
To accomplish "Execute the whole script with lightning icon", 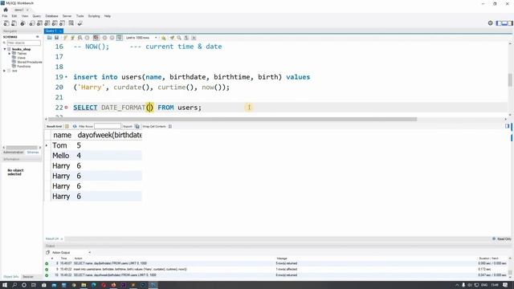I will 65,38.
